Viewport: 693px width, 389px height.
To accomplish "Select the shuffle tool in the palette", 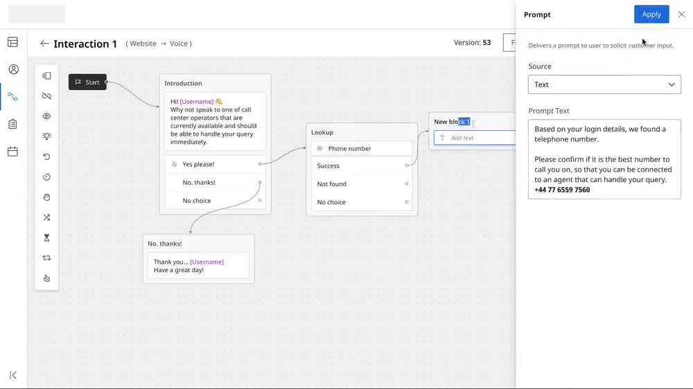I will 46,217.
